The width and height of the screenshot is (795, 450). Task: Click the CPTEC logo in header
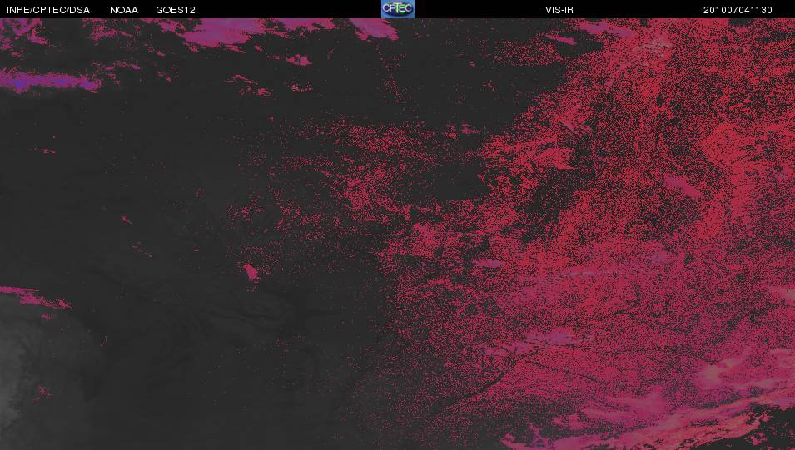point(398,9)
